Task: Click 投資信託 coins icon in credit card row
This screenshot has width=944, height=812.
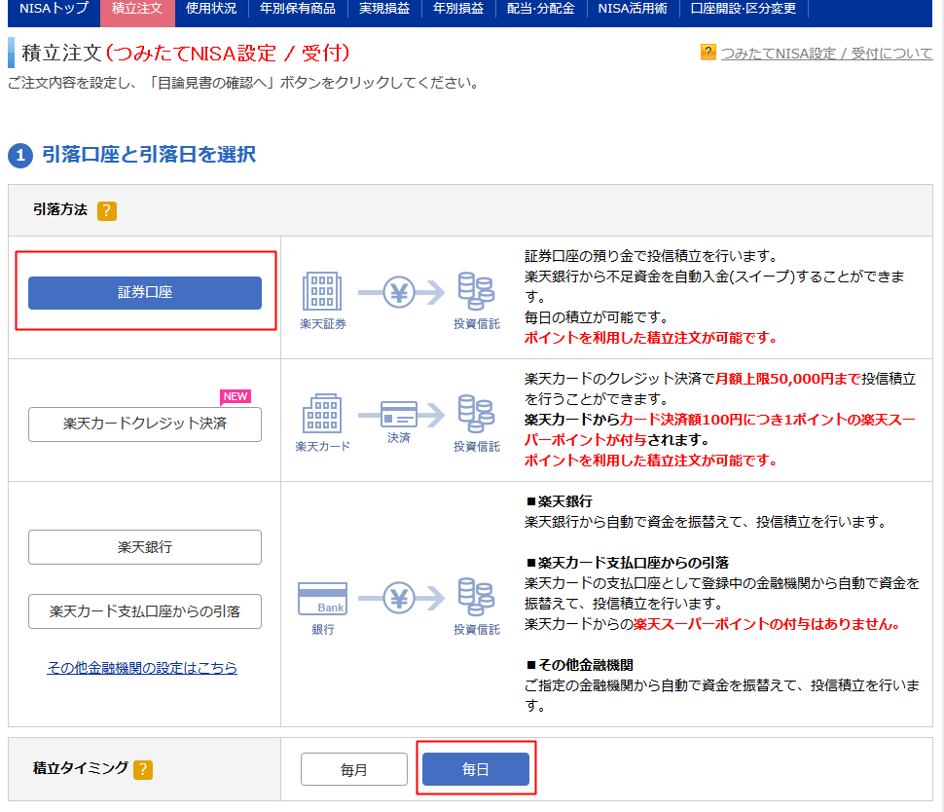Action: (476, 414)
